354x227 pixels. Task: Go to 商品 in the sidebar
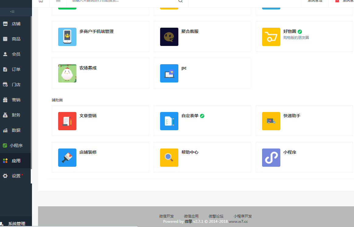click(16, 39)
